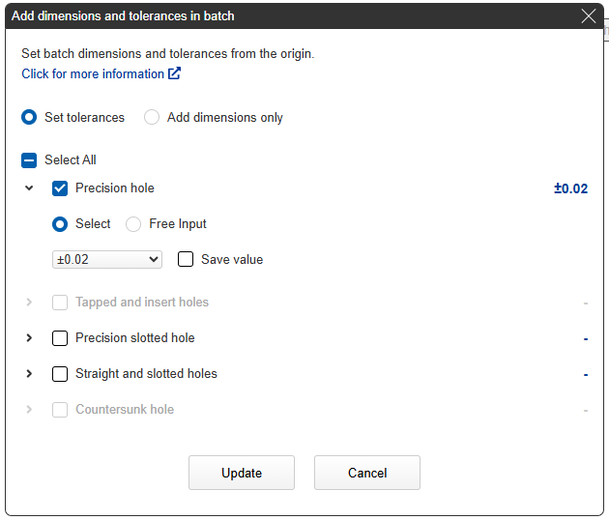Expand the Precision slotted hole section
Image resolution: width=609 pixels, height=520 pixels.
29,338
